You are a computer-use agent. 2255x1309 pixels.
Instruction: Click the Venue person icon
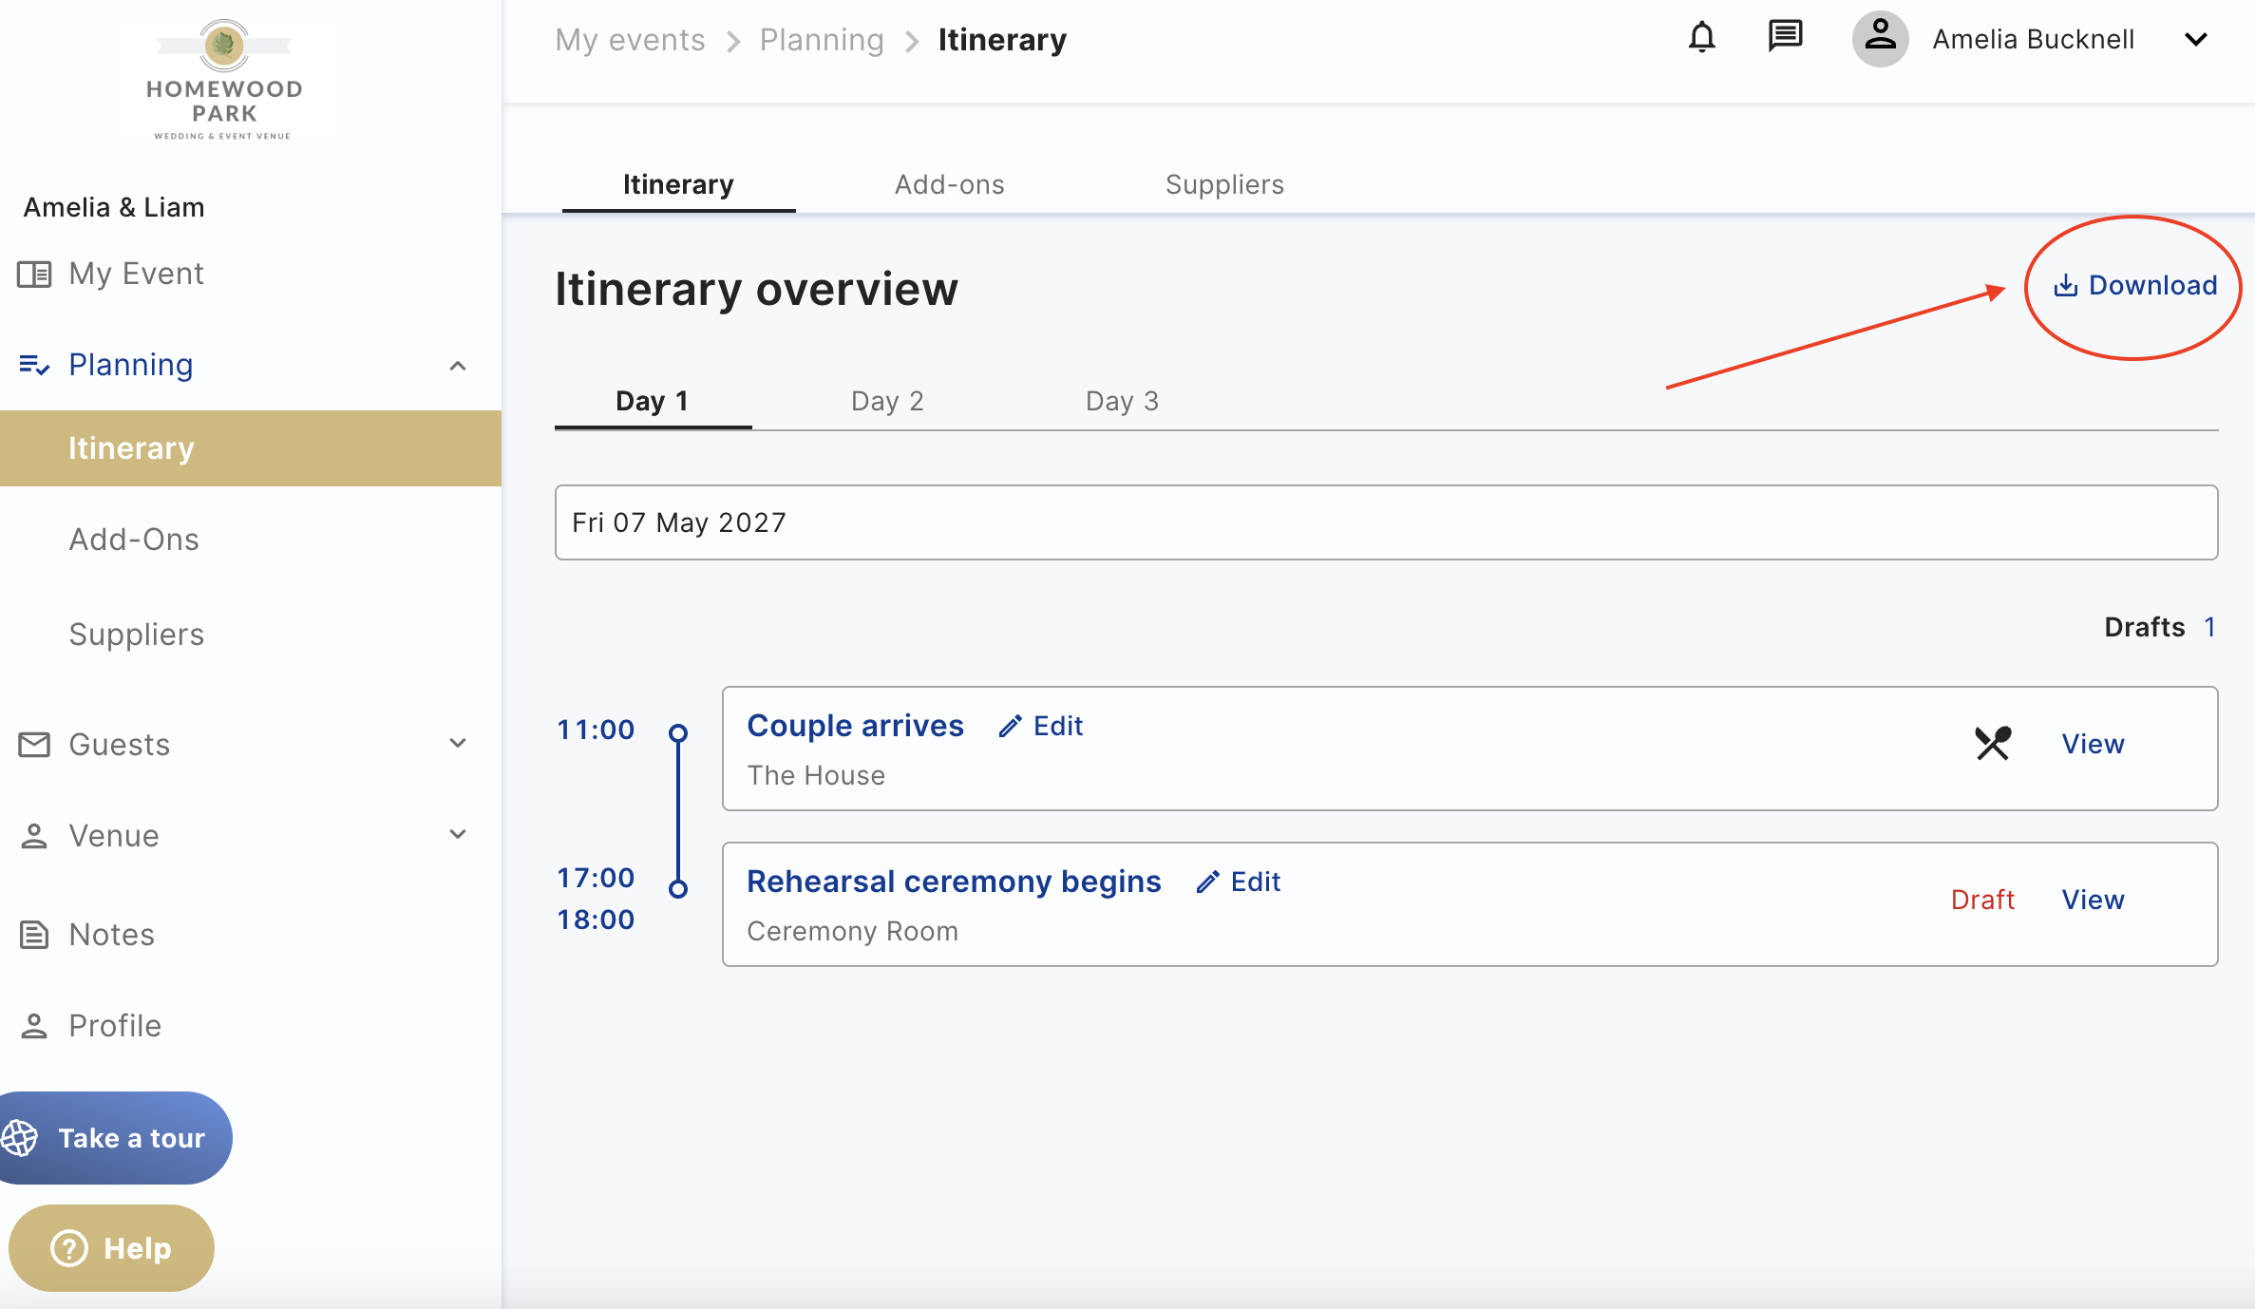[x=34, y=836]
